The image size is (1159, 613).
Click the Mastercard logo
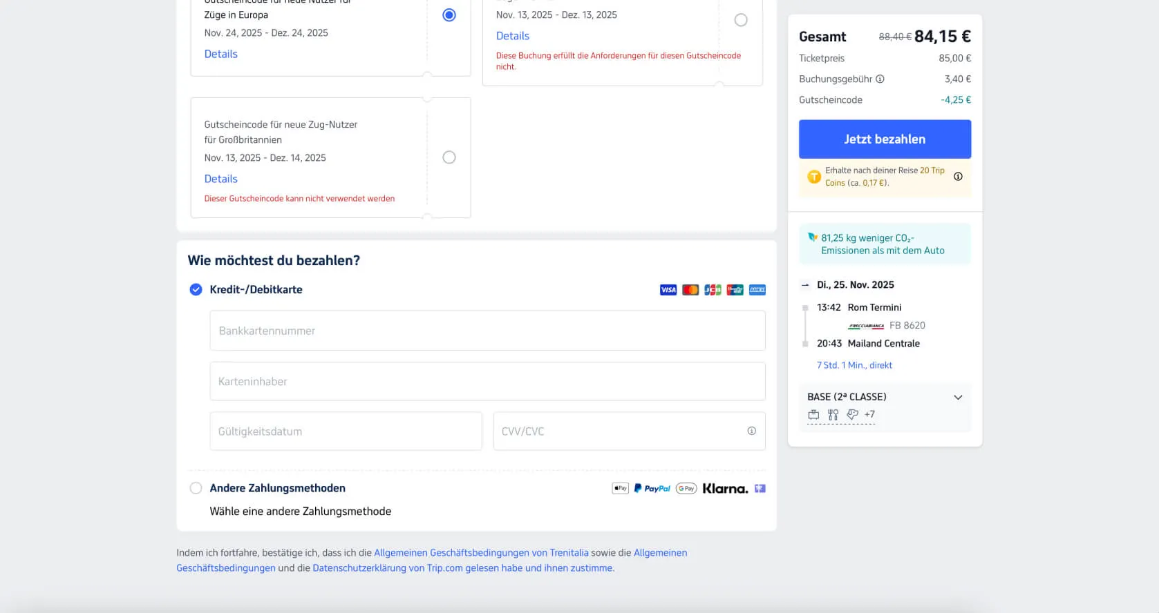coord(690,290)
